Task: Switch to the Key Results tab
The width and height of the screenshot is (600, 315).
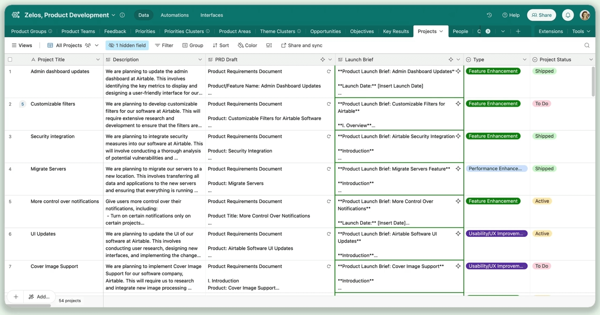Action: tap(396, 31)
